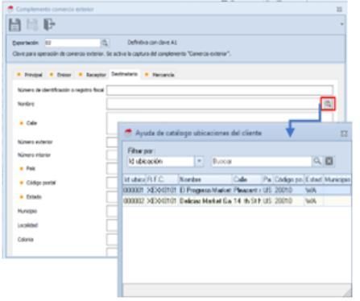
Task: Clear the search with the X icon
Action: coord(329,161)
